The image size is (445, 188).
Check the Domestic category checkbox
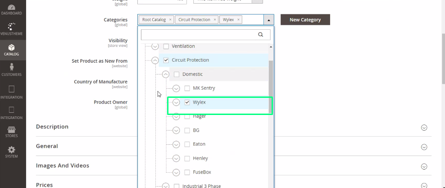pos(177,74)
